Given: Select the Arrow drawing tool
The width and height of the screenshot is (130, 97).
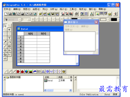Looking at the screenshot, I should [5, 42].
